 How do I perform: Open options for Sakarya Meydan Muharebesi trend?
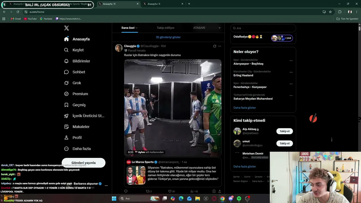[x=291, y=96]
